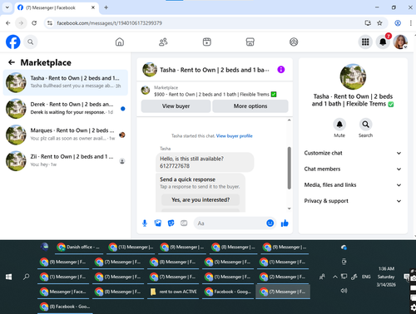
Task: Choose a GIF icon
Action: pos(184,223)
